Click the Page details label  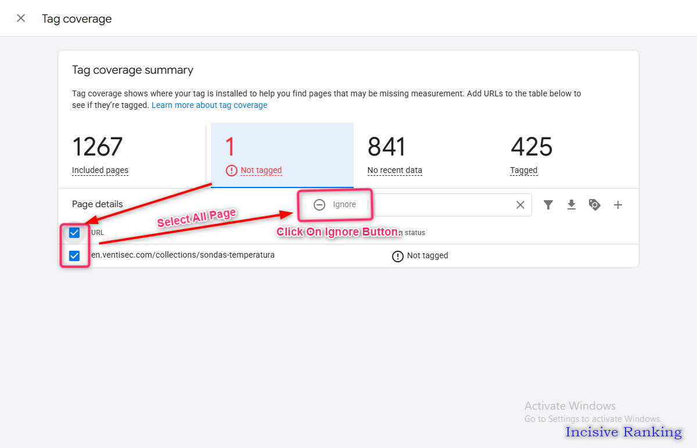click(x=98, y=204)
